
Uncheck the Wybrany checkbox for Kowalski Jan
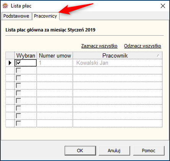coord(18,63)
